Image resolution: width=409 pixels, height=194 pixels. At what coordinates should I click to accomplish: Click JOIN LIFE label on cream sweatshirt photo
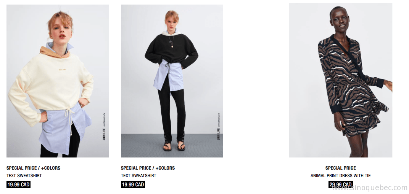pos(104,134)
